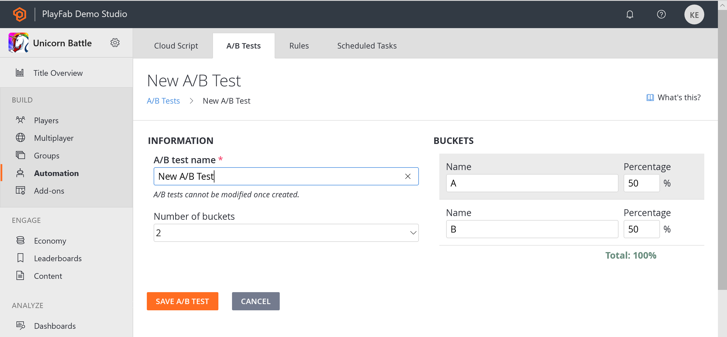Clear the A/B test name field
The image size is (727, 337).
pyautogui.click(x=408, y=176)
